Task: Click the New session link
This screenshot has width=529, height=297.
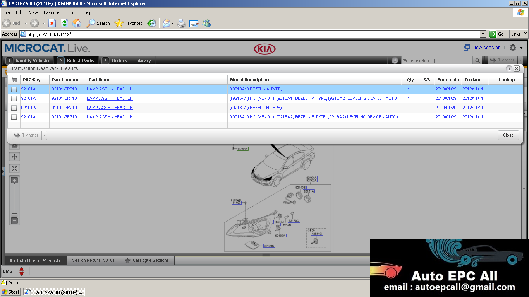Action: (486, 47)
